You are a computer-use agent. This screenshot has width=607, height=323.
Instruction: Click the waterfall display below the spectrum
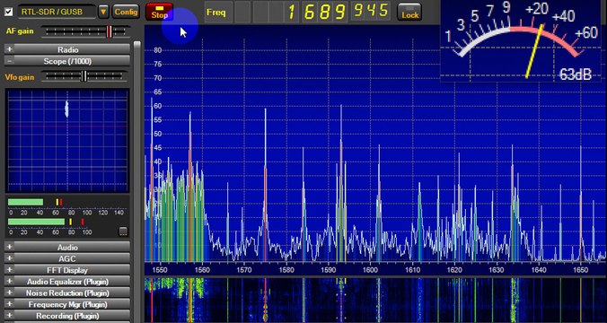click(375, 301)
